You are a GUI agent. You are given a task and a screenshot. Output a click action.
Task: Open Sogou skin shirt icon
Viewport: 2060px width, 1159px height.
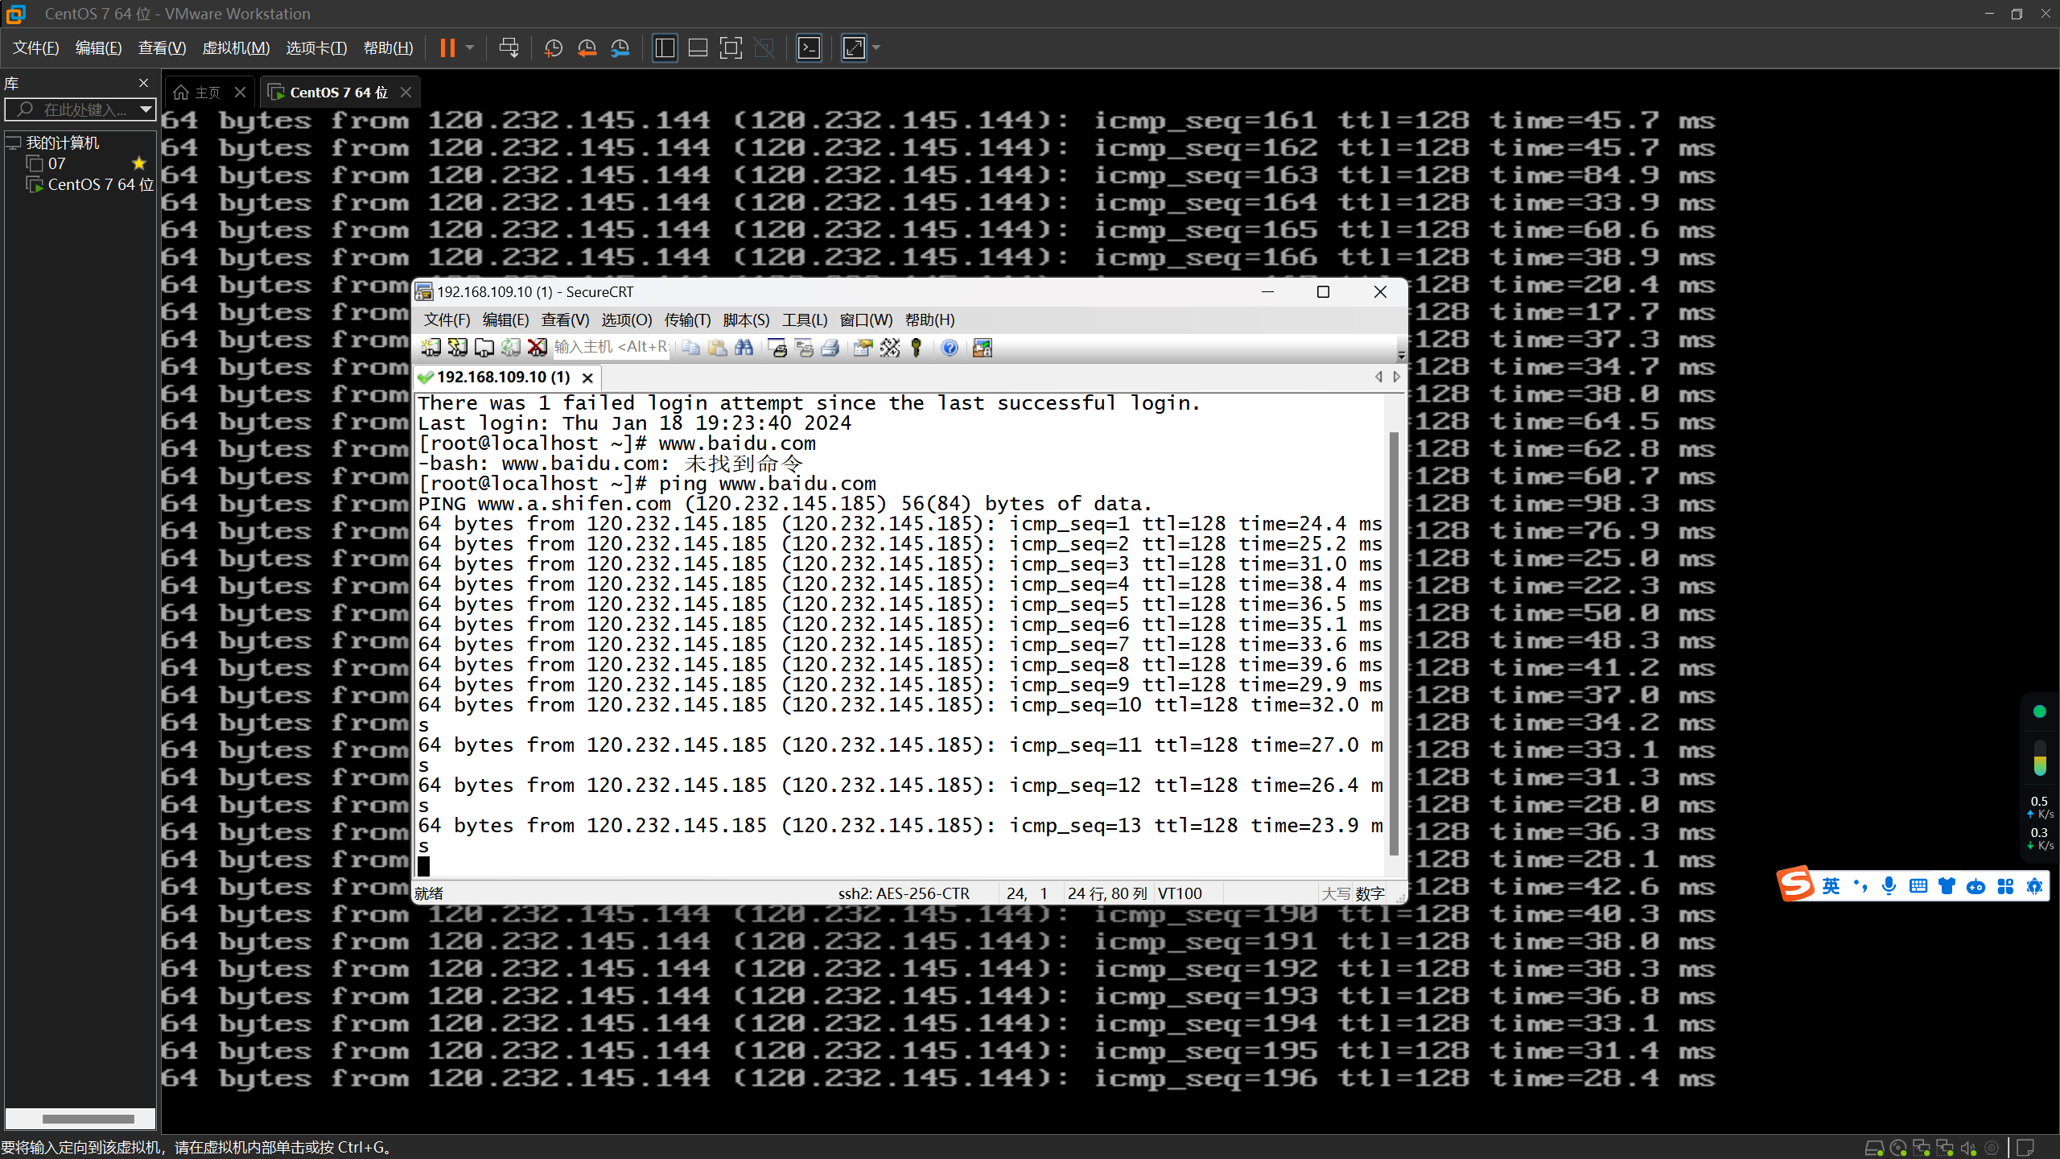[x=1947, y=886]
